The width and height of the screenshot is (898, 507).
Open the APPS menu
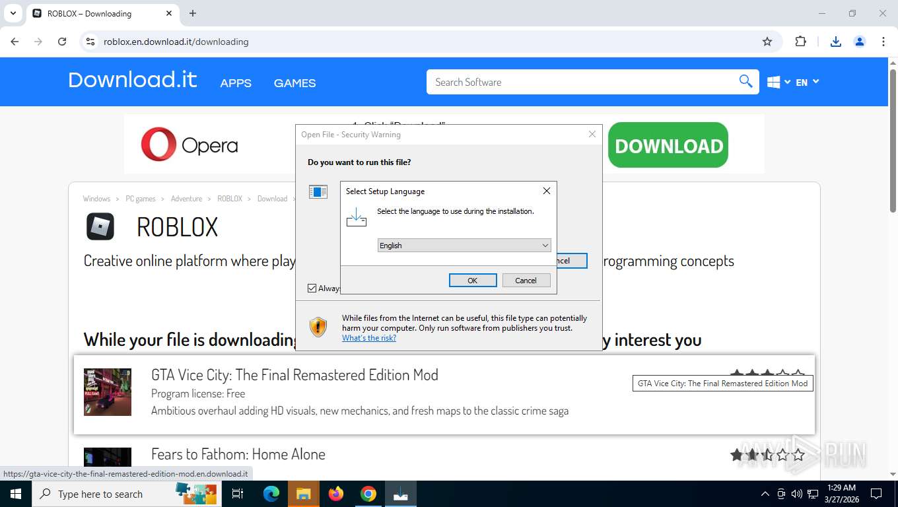click(x=236, y=83)
